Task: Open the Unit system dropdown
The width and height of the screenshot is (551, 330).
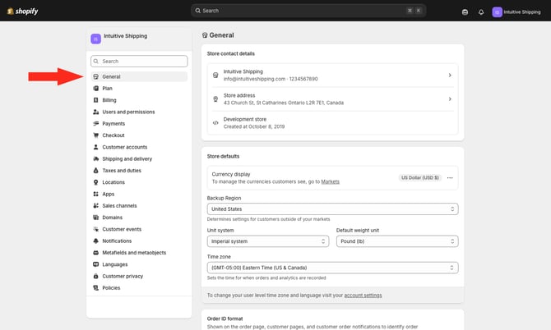Action: [x=268, y=241]
